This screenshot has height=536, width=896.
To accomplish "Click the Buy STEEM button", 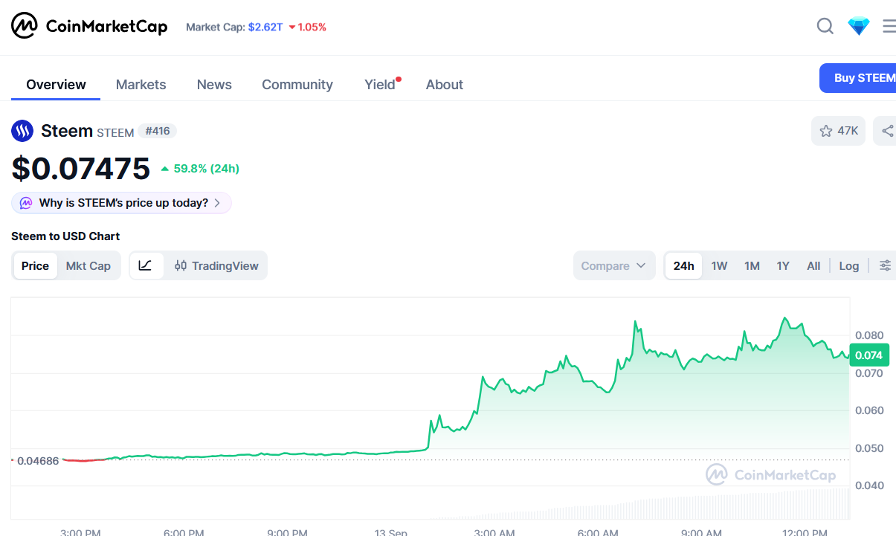I will click(858, 78).
